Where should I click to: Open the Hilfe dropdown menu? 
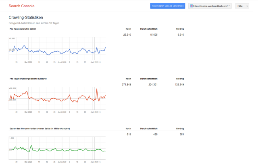[242, 6]
